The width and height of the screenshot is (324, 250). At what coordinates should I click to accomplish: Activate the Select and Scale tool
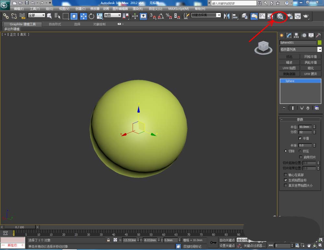[99, 16]
